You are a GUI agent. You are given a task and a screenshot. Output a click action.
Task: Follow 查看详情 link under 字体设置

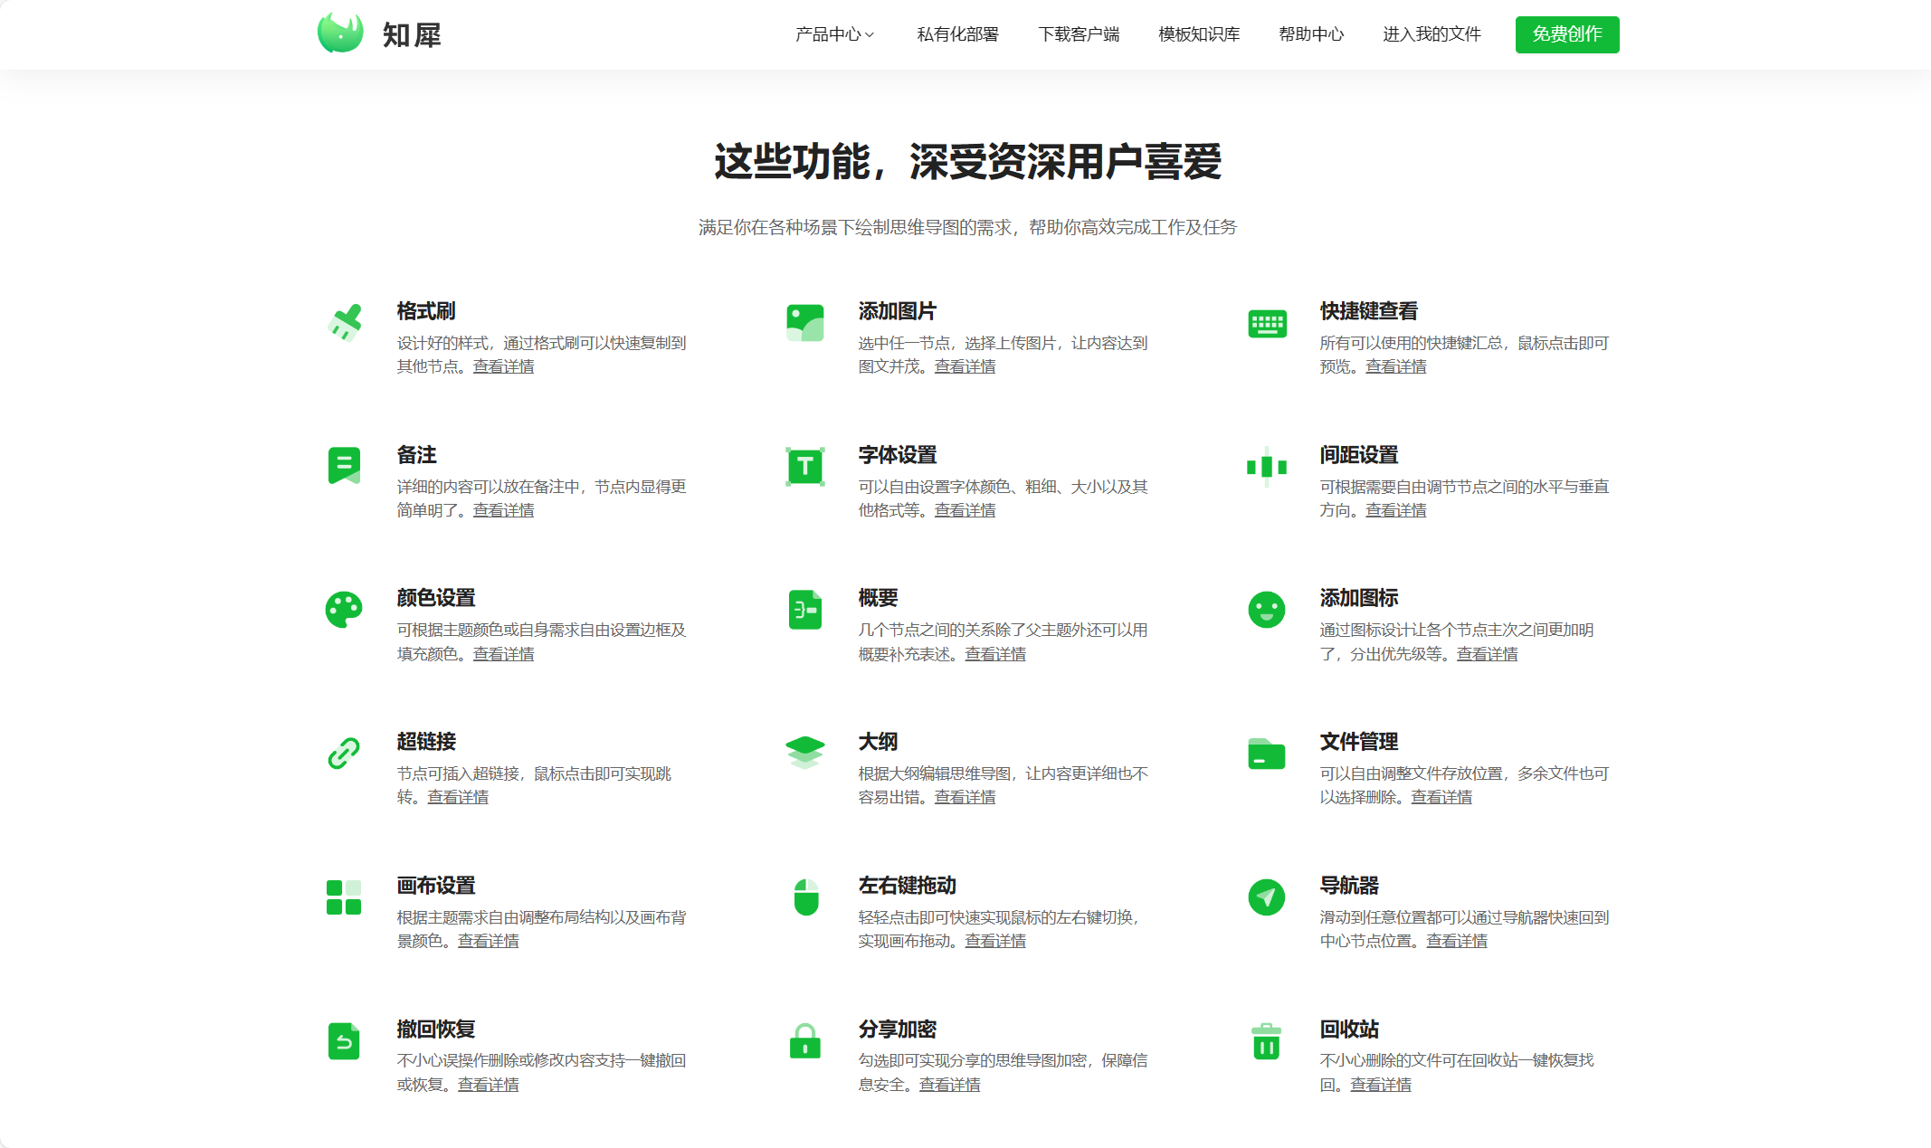[965, 510]
